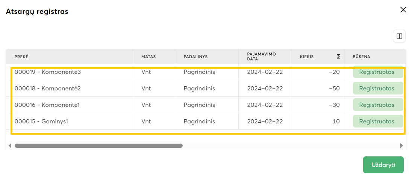412x183 pixels.
Task: Click Registruotas status badge for Komponentė3
Action: pos(377,72)
